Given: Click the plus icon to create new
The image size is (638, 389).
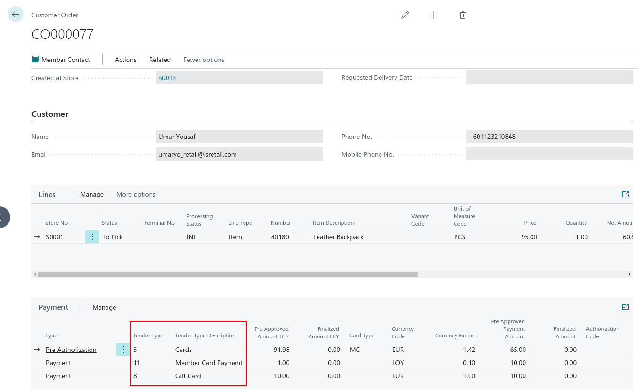Looking at the screenshot, I should pyautogui.click(x=434, y=15).
